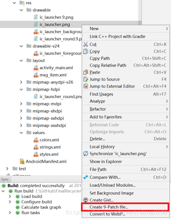Click the Copy icon in context menu
Image resolution: width=171 pixels, height=219 pixels.
(x=86, y=51)
